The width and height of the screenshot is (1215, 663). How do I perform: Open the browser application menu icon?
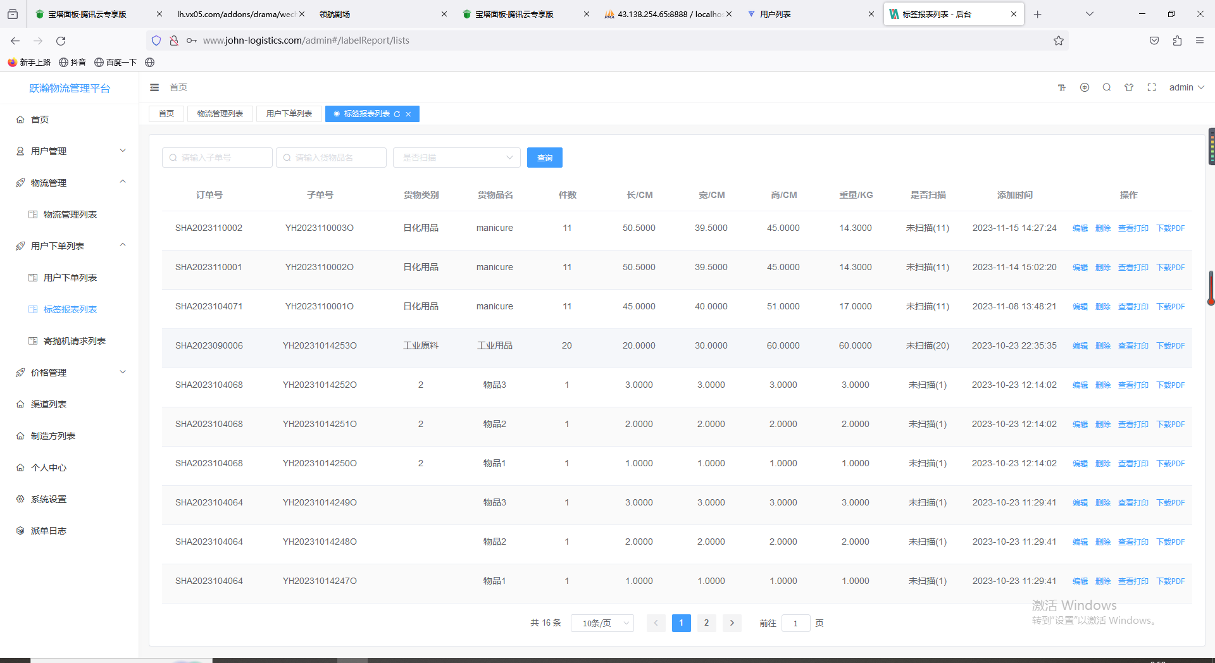click(1200, 40)
